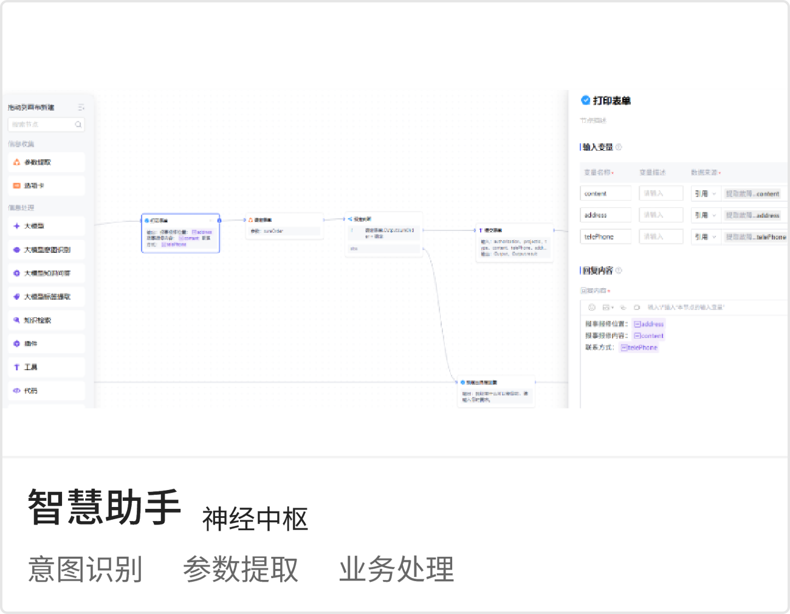Open 引用 dropdown for telePhone variable

coord(706,237)
